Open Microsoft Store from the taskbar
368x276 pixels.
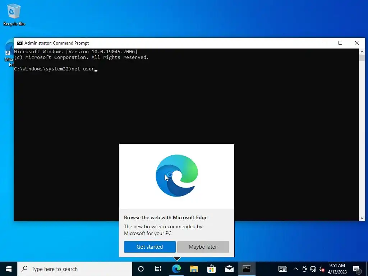[211, 269]
